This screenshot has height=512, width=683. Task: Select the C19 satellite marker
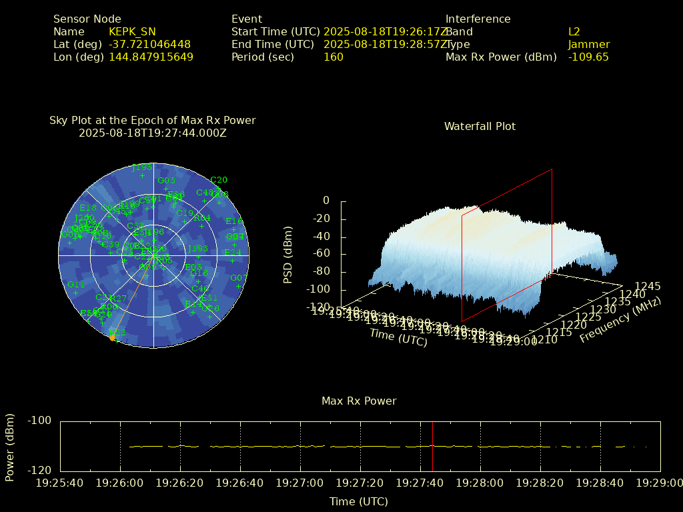point(185,221)
